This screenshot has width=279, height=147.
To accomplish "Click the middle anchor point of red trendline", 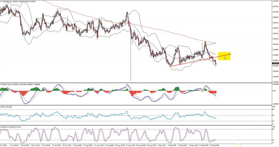I will (200, 60).
